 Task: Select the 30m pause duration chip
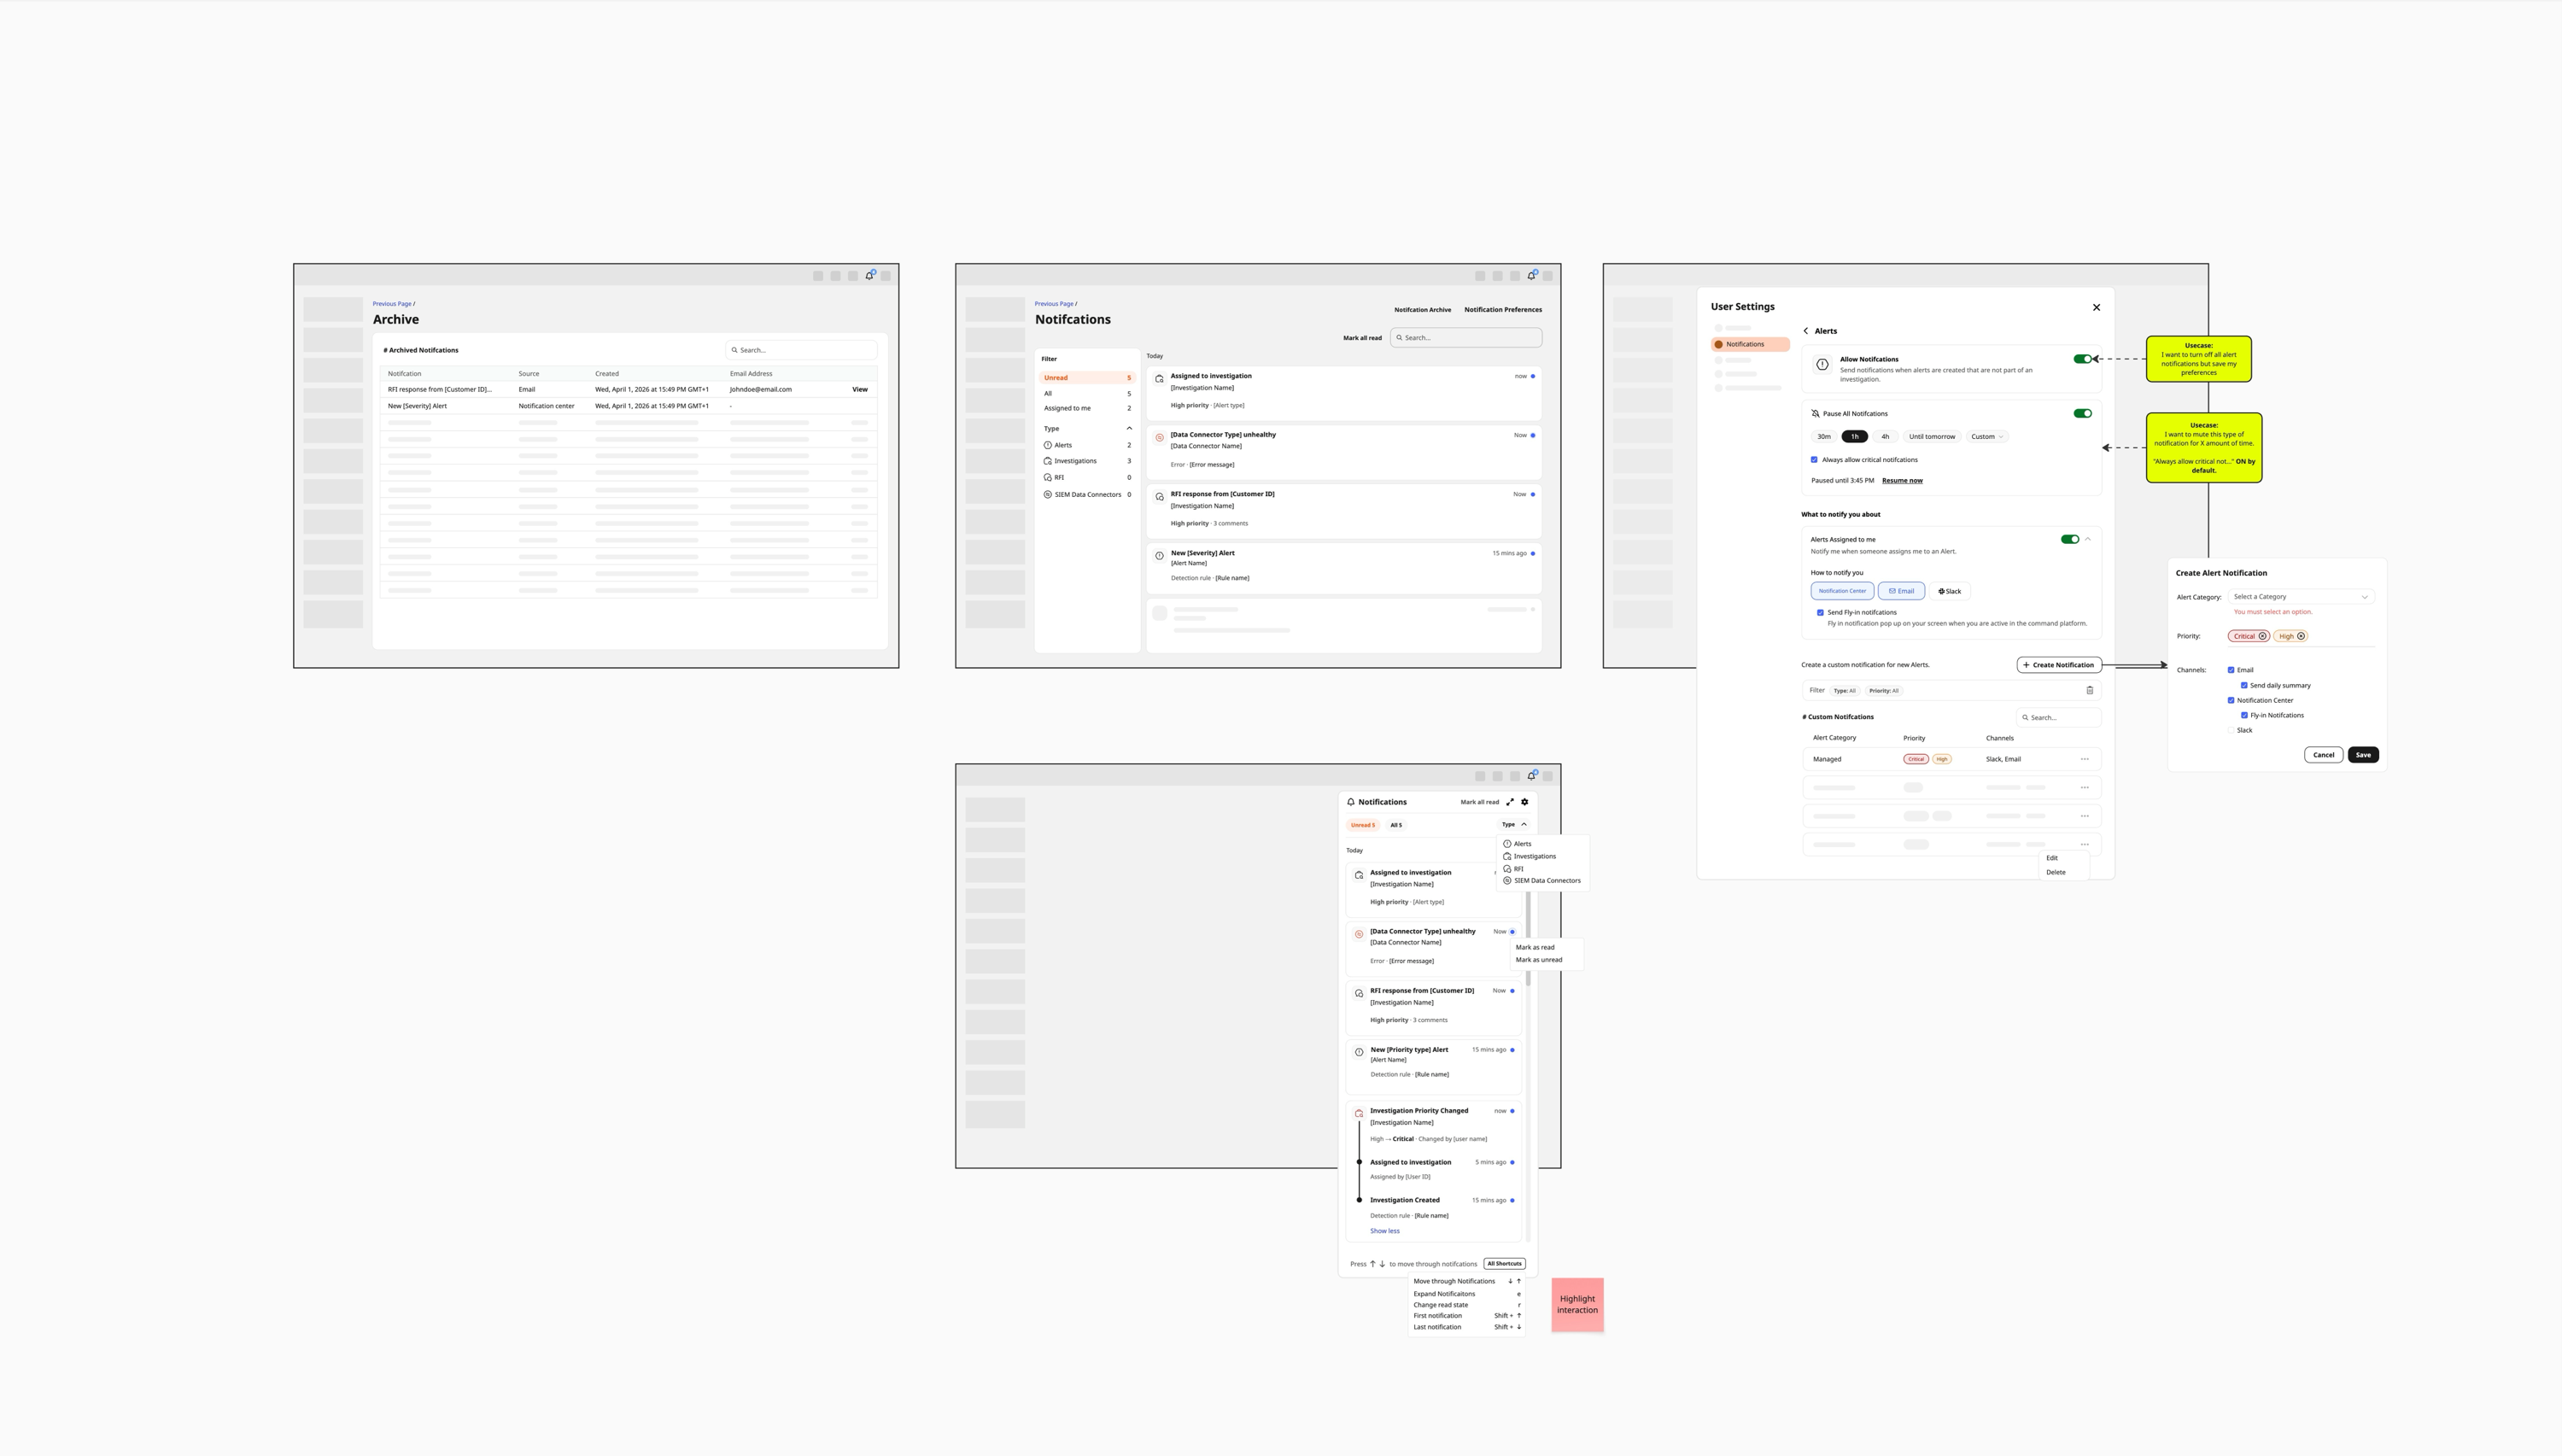click(x=1824, y=437)
